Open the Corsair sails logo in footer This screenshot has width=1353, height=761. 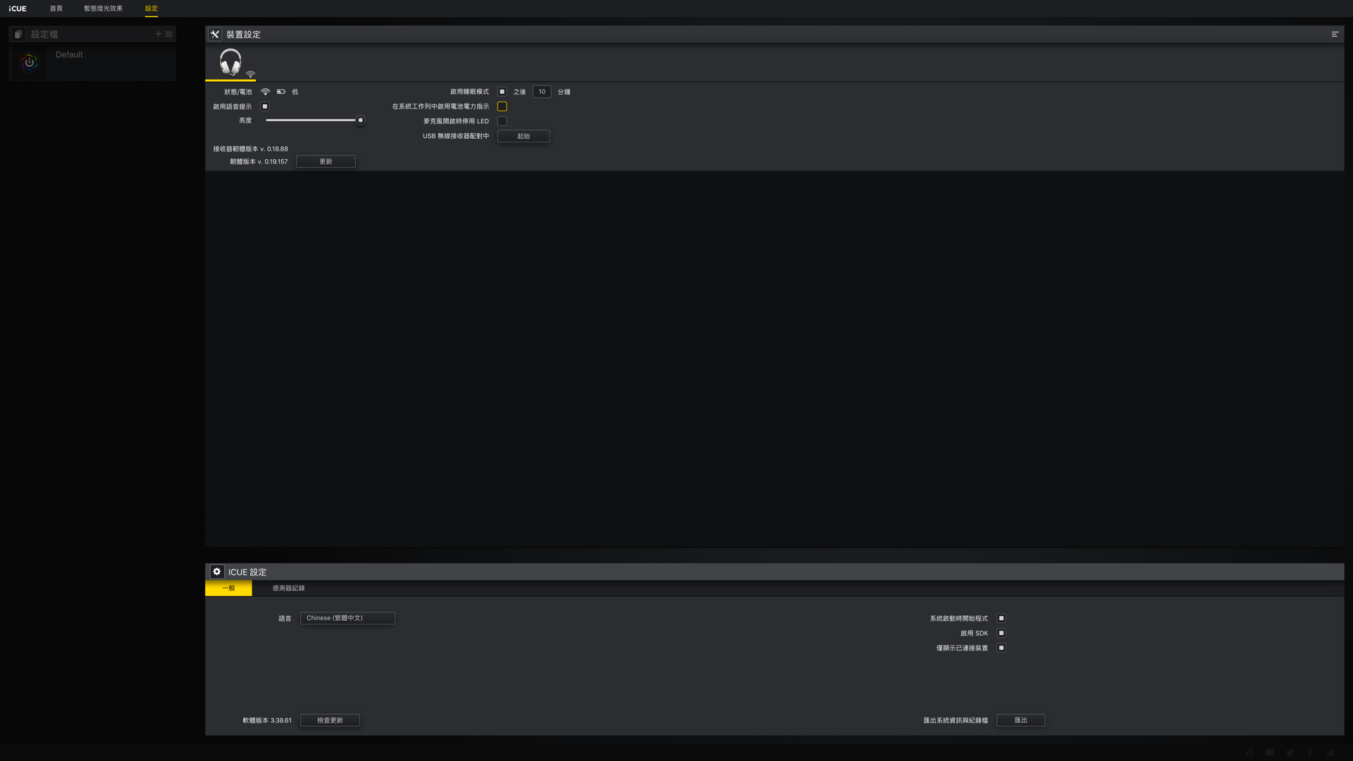pyautogui.click(x=1330, y=753)
